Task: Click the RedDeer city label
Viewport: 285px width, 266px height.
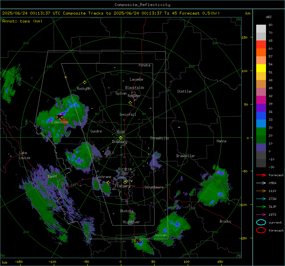Action: tap(134, 96)
